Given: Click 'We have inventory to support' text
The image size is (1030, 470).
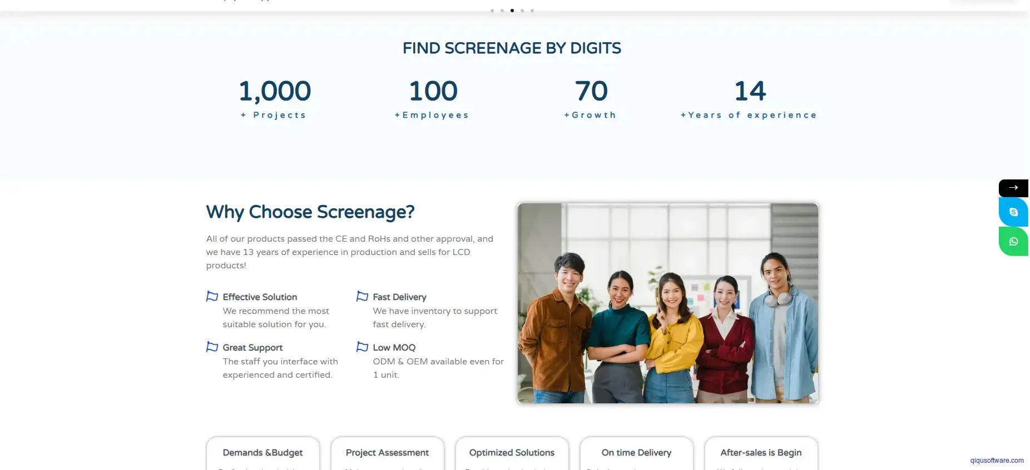Looking at the screenshot, I should click(x=435, y=318).
